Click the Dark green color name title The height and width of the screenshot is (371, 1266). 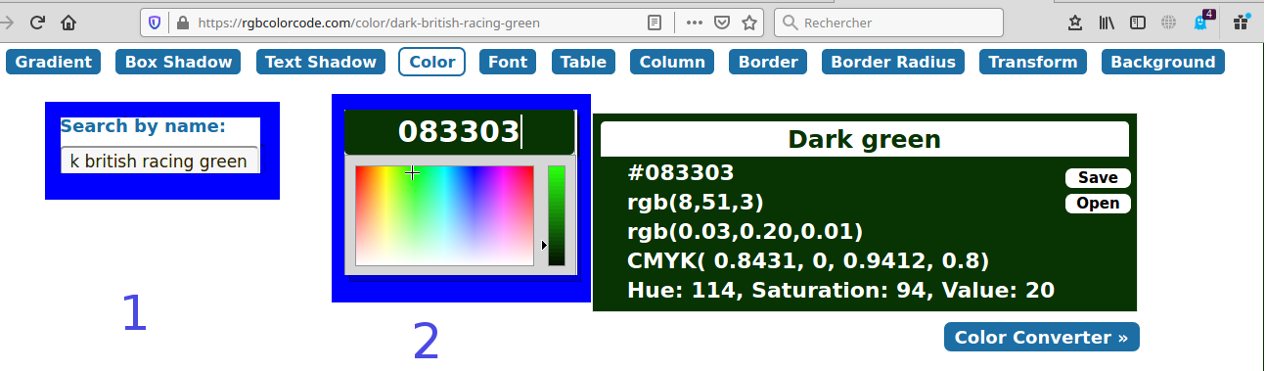tap(865, 139)
